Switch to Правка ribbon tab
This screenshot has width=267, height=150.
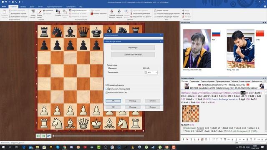click(23, 7)
